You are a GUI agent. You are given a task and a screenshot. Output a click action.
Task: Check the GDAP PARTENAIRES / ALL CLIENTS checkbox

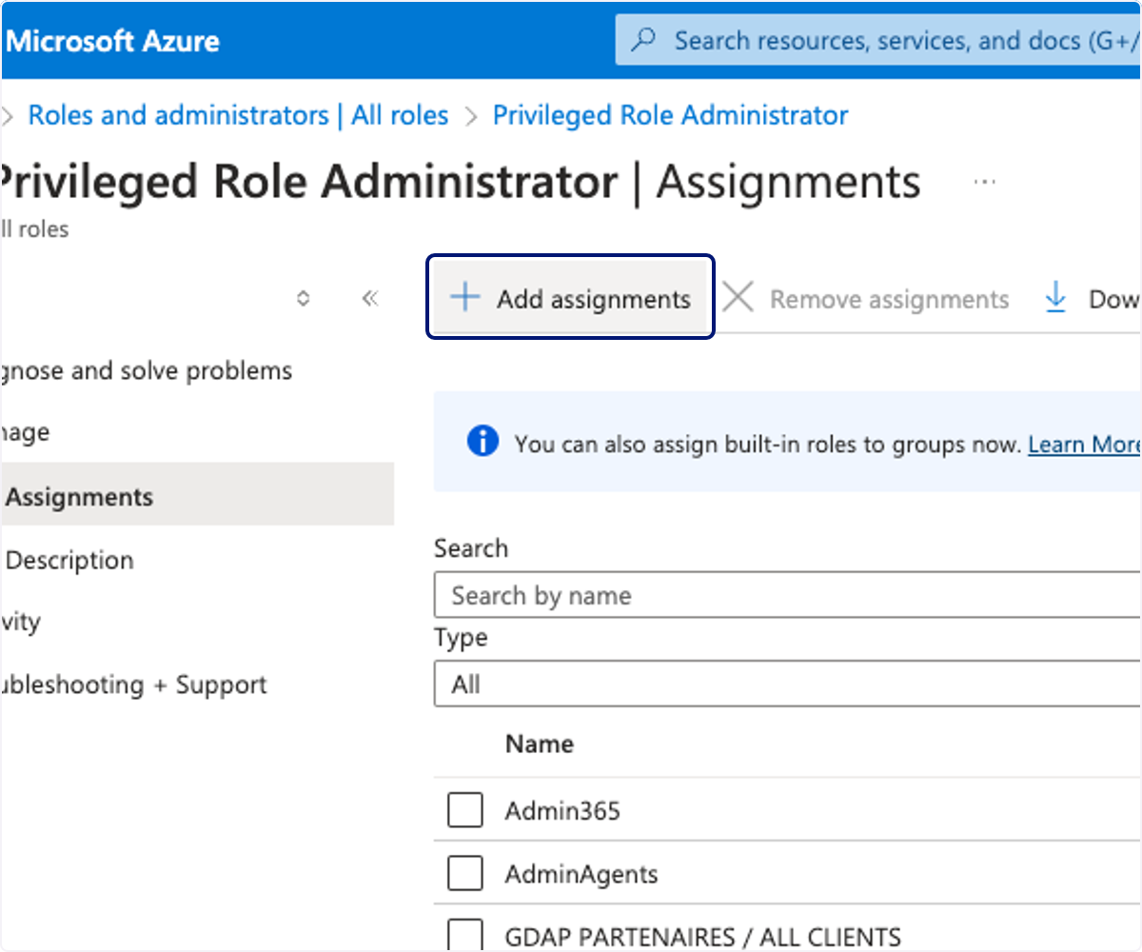click(x=465, y=935)
